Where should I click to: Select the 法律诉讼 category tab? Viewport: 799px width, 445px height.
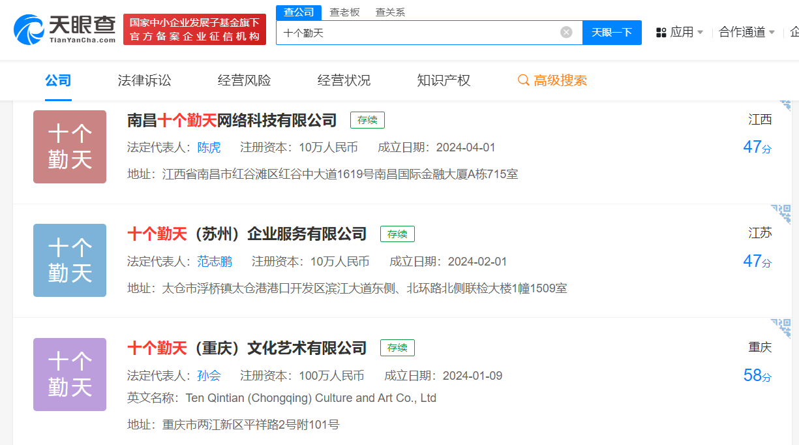point(144,80)
